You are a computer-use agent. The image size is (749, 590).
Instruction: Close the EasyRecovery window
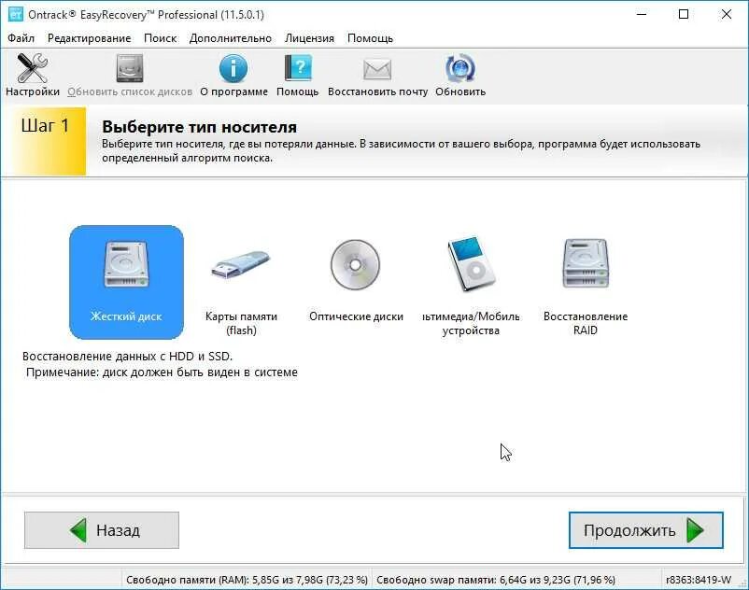(726, 14)
